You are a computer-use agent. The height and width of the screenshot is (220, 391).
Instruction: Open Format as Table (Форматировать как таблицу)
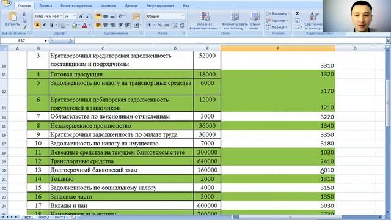click(235, 21)
